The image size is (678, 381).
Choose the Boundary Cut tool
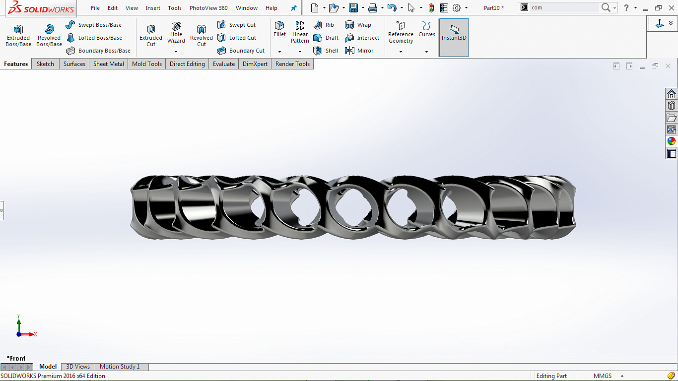[241, 51]
